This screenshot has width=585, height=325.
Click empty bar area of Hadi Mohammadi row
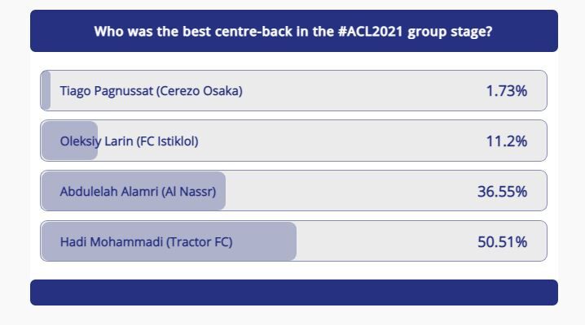383,242
